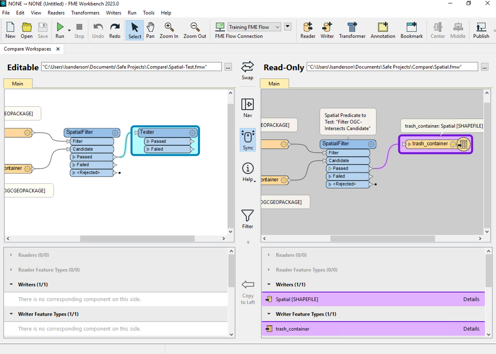Add an Annotation from toolbar
Image resolution: width=496 pixels, height=354 pixels.
(383, 30)
